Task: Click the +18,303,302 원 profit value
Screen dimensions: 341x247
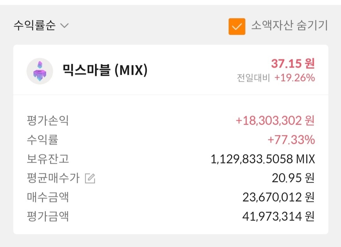Action: pos(275,121)
